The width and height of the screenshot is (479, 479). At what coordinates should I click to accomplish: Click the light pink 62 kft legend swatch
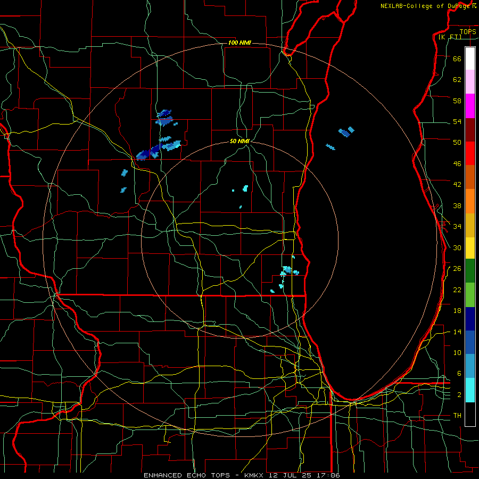470,82
